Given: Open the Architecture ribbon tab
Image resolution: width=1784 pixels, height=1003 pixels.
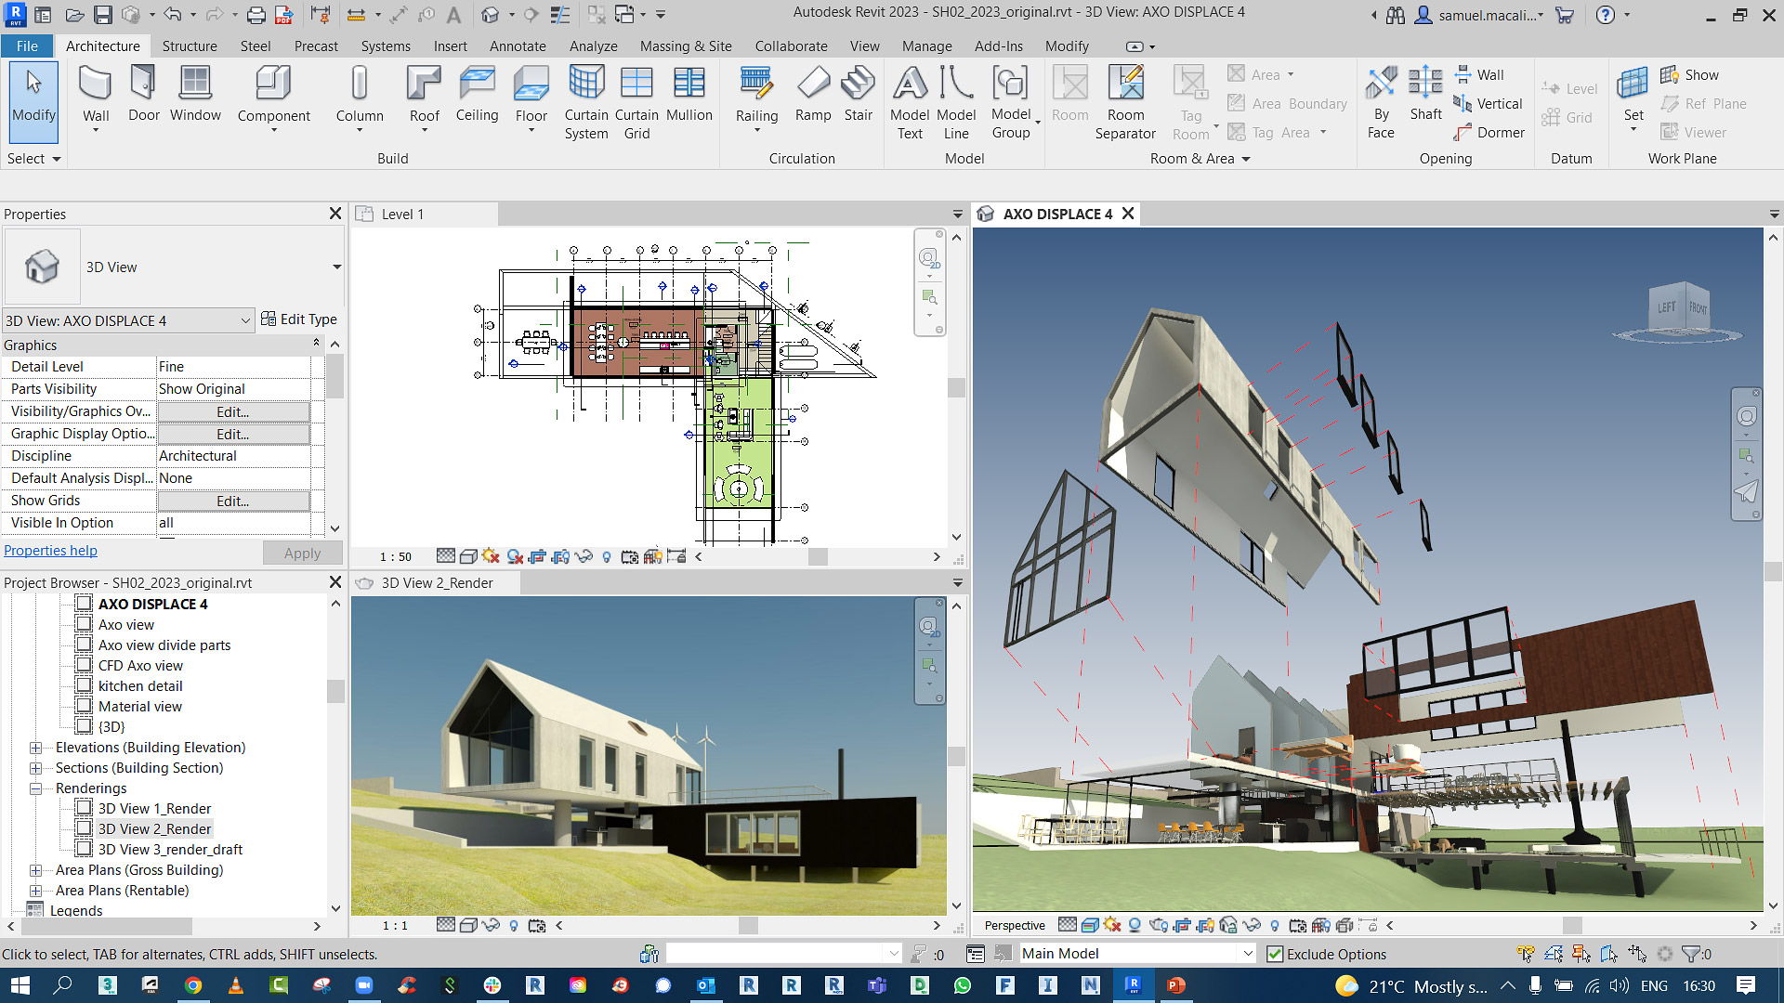Looking at the screenshot, I should coord(103,46).
